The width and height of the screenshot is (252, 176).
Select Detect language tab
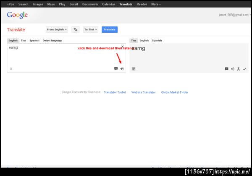click(52, 40)
